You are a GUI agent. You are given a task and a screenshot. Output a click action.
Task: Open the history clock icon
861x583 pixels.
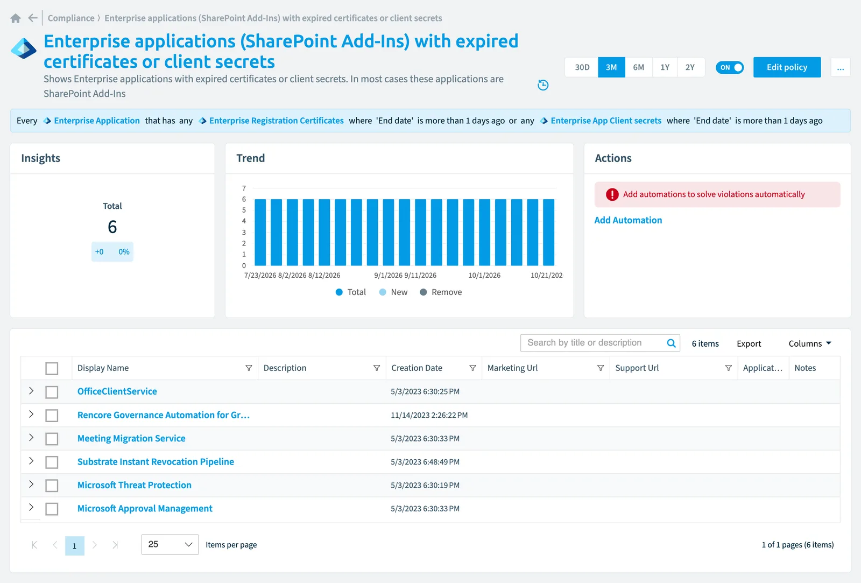pos(543,85)
